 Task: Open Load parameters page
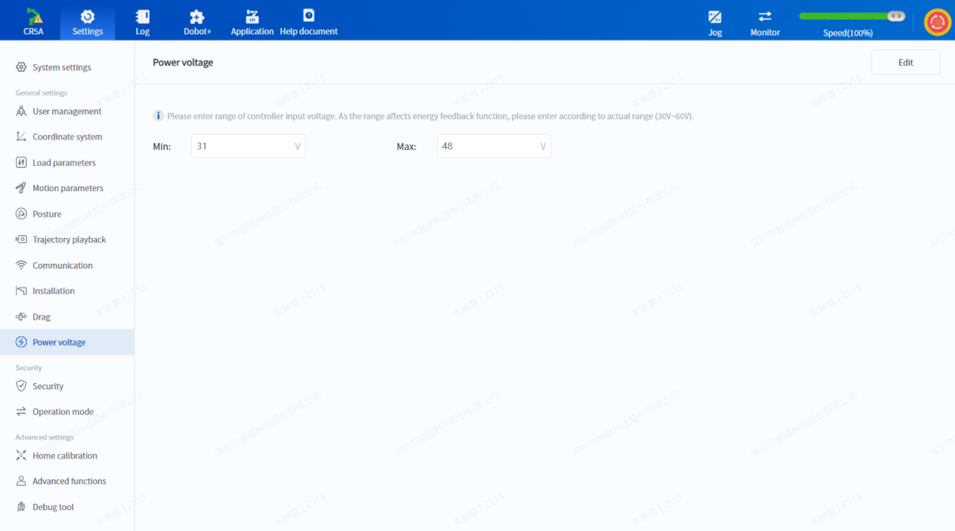pyautogui.click(x=64, y=163)
